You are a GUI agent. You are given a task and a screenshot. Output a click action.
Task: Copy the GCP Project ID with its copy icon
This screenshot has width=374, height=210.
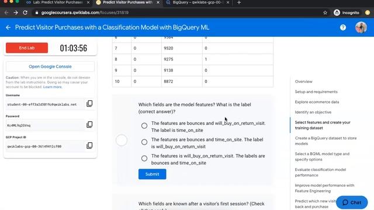pyautogui.click(x=89, y=145)
